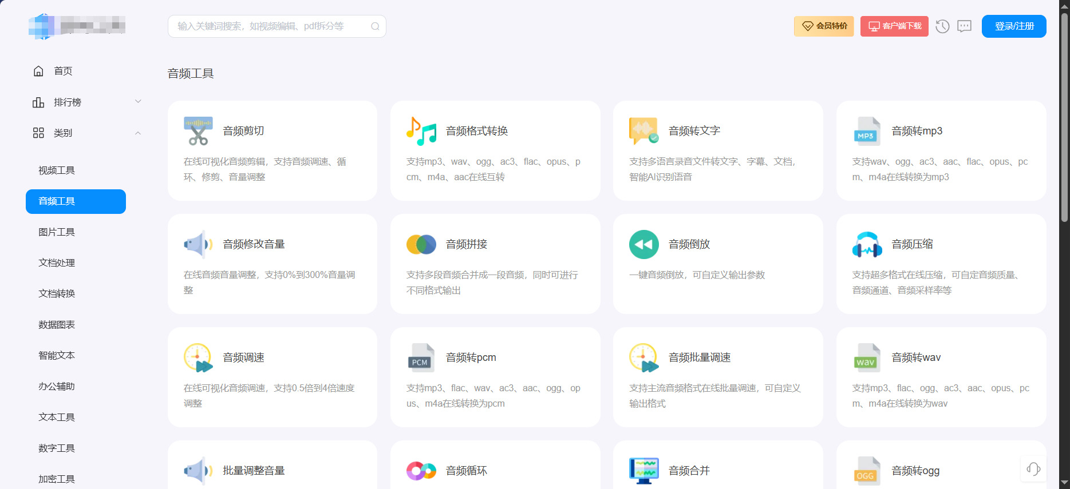This screenshot has width=1070, height=489.
Task: Open the history clock icon in header
Action: point(942,26)
